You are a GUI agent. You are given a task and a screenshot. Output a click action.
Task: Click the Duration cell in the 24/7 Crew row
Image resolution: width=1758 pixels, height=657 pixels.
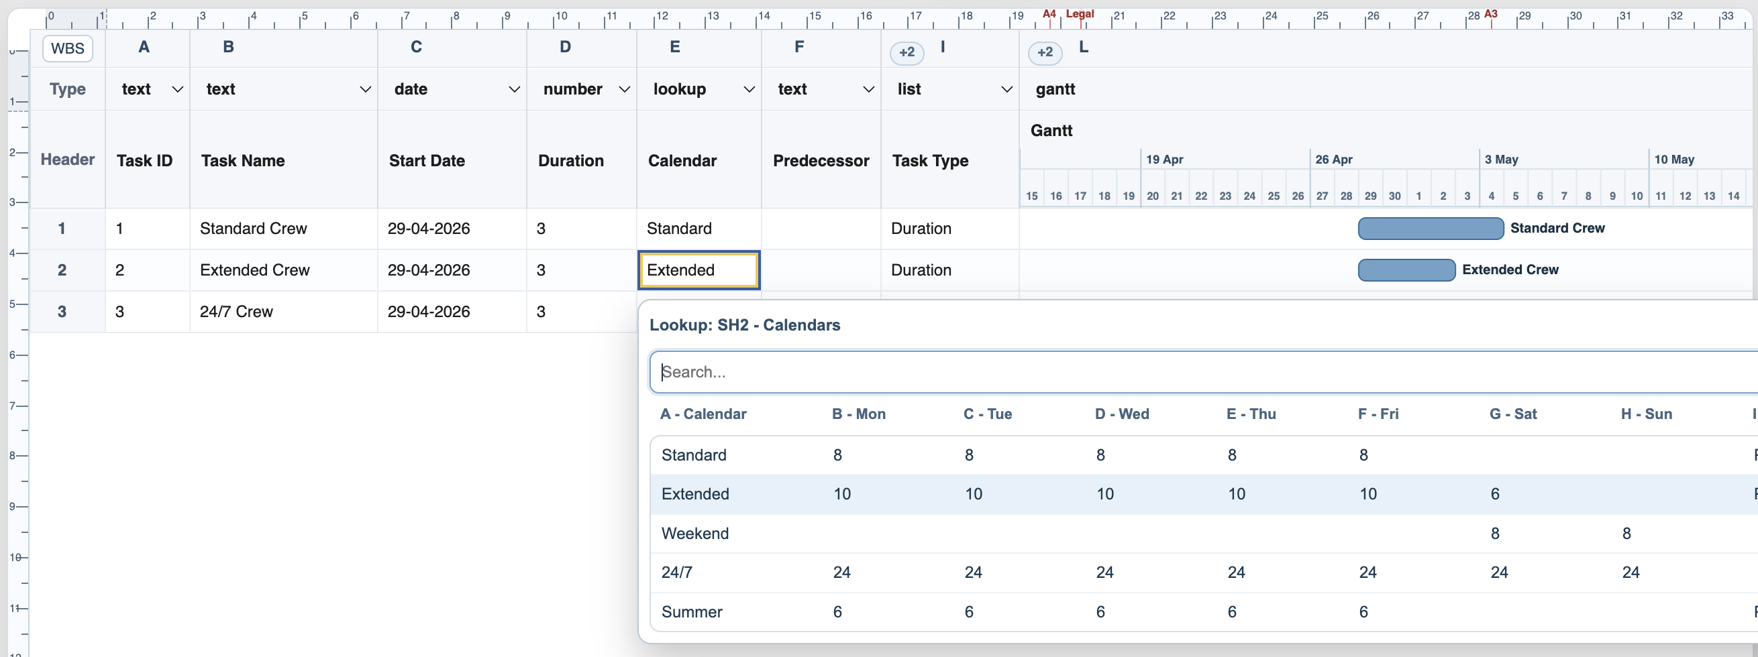[x=582, y=312]
